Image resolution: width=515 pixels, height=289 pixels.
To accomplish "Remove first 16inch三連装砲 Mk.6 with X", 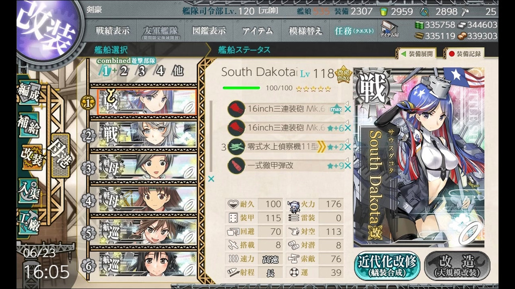I will 348,109.
